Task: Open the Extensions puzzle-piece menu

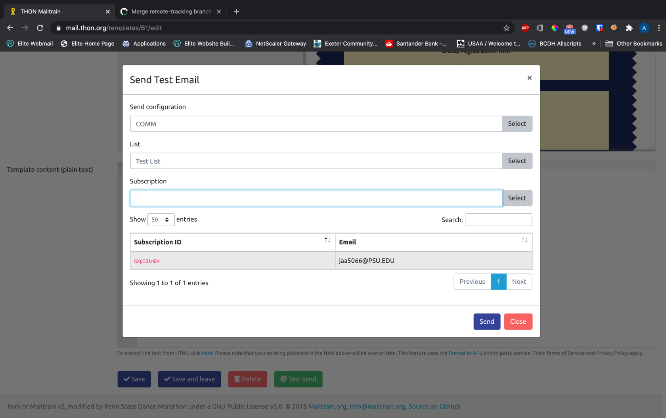Action: [629, 28]
